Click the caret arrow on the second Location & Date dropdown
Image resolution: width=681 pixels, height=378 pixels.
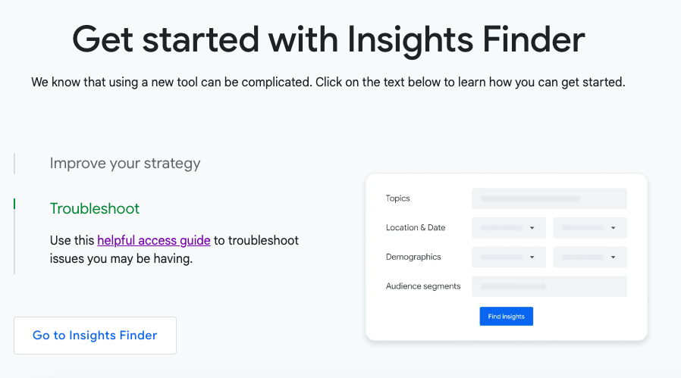coord(614,228)
